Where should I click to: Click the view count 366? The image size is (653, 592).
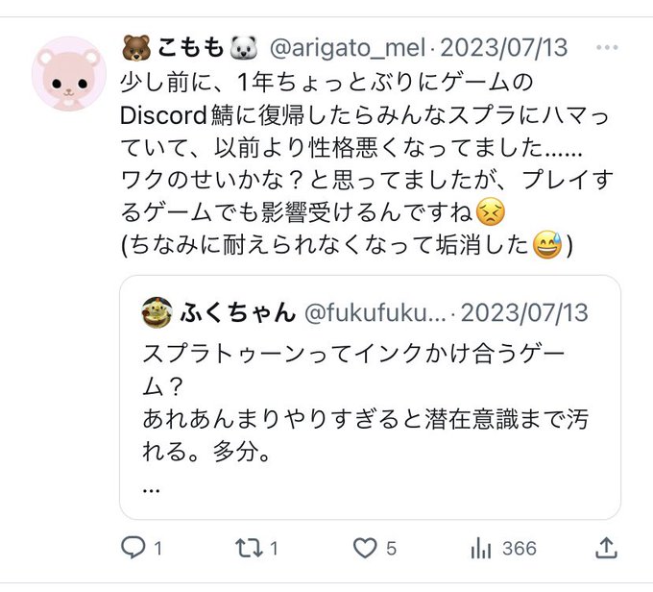click(x=520, y=548)
